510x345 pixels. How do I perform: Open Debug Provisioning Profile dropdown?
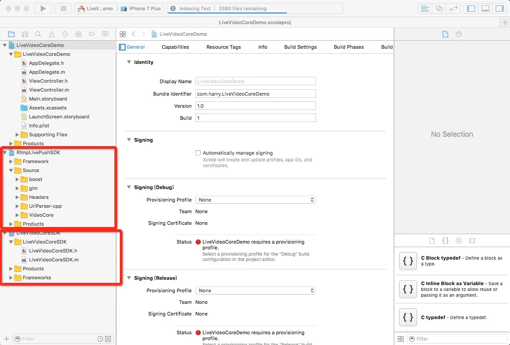255,200
